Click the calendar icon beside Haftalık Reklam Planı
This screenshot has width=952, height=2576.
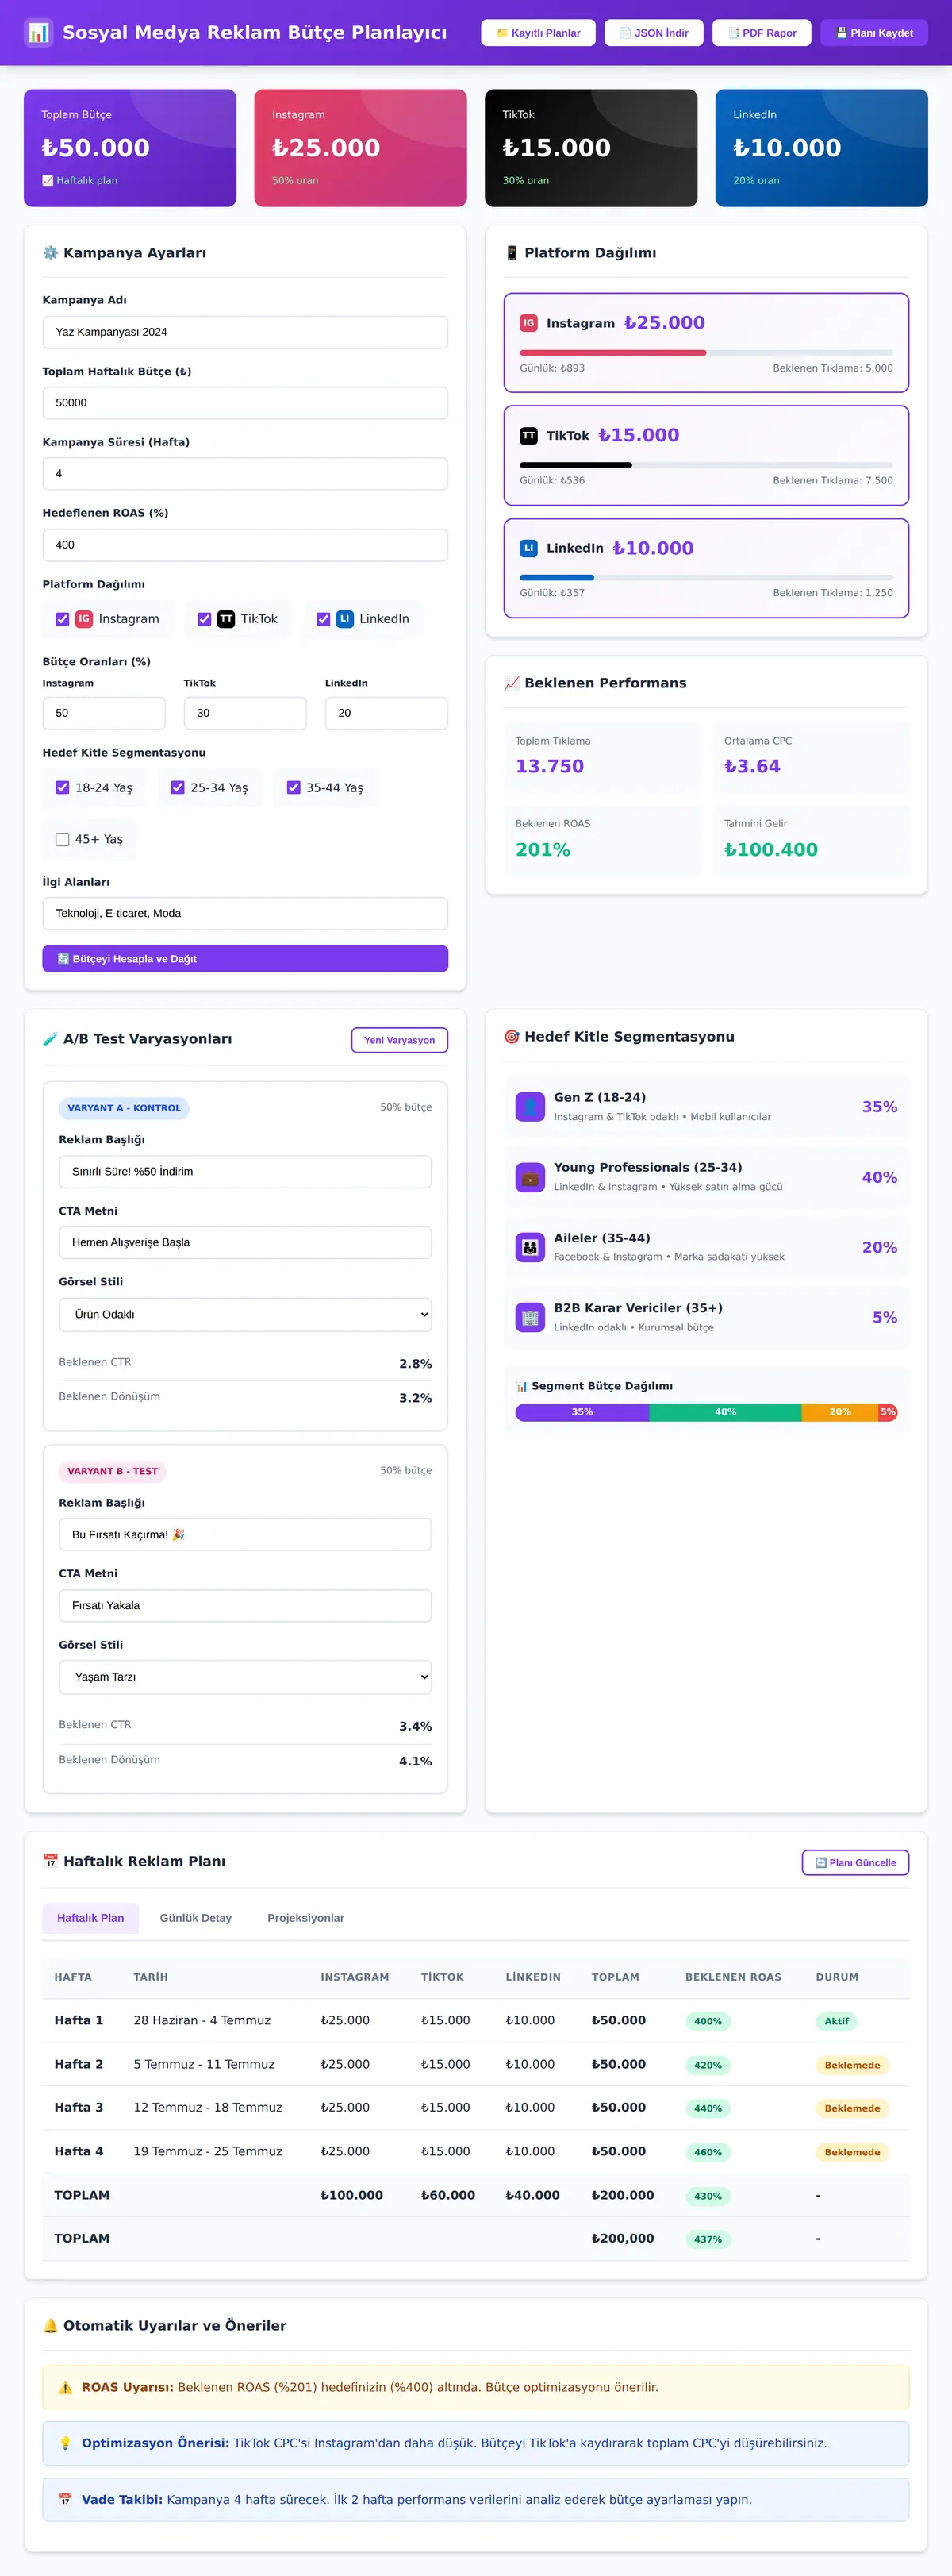point(50,1861)
